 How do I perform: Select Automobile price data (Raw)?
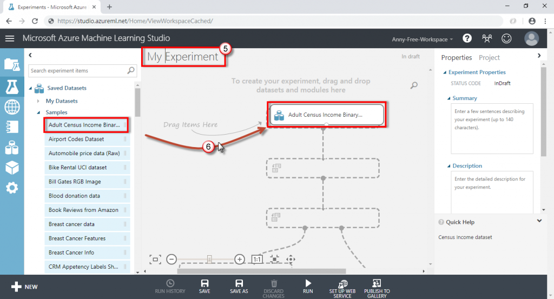(87, 153)
